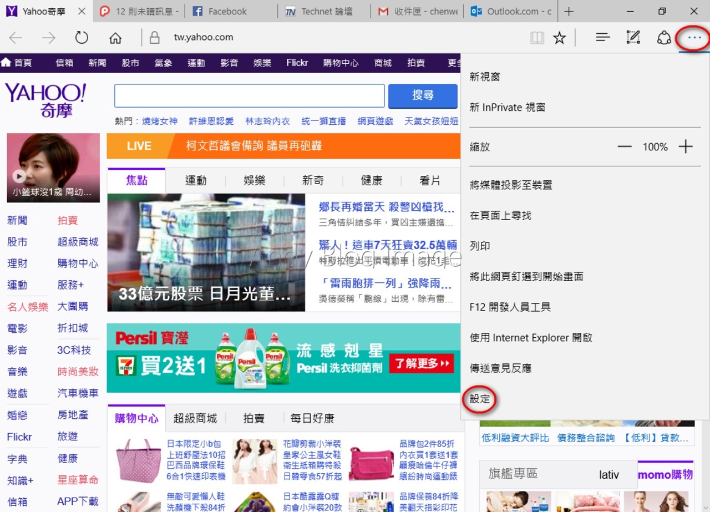Screen dimensions: 710x512
Task: Open 每日好康 shopping tab
Action: coord(312,418)
